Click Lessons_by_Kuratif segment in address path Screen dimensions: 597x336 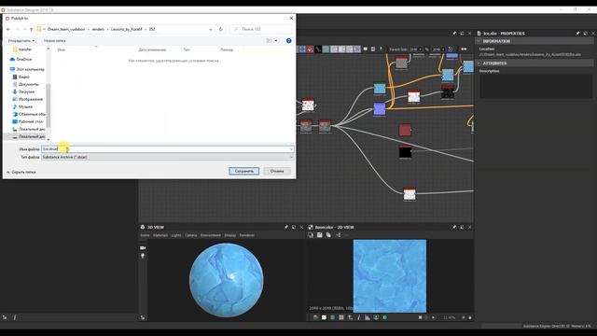[127, 29]
